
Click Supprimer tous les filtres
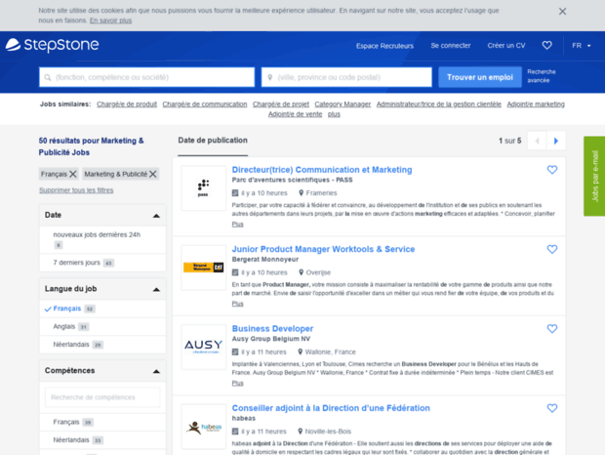click(76, 190)
